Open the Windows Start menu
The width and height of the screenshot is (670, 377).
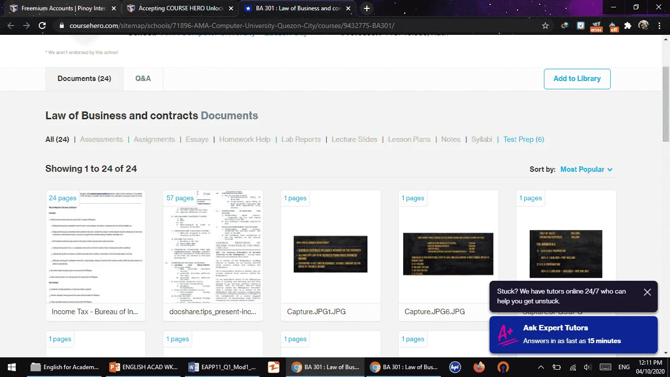coord(11,367)
